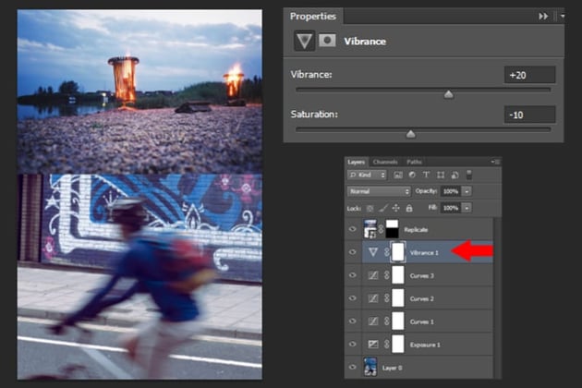Select the layer mask icon in Properties

(x=327, y=41)
